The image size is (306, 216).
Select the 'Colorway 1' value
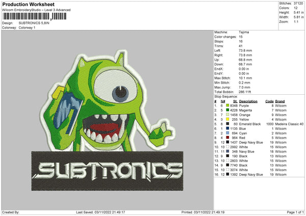[x=27, y=28]
